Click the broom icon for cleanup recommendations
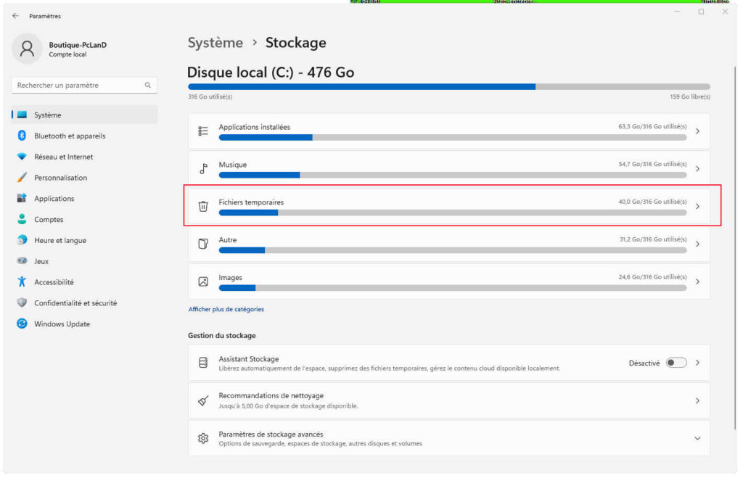 [203, 400]
